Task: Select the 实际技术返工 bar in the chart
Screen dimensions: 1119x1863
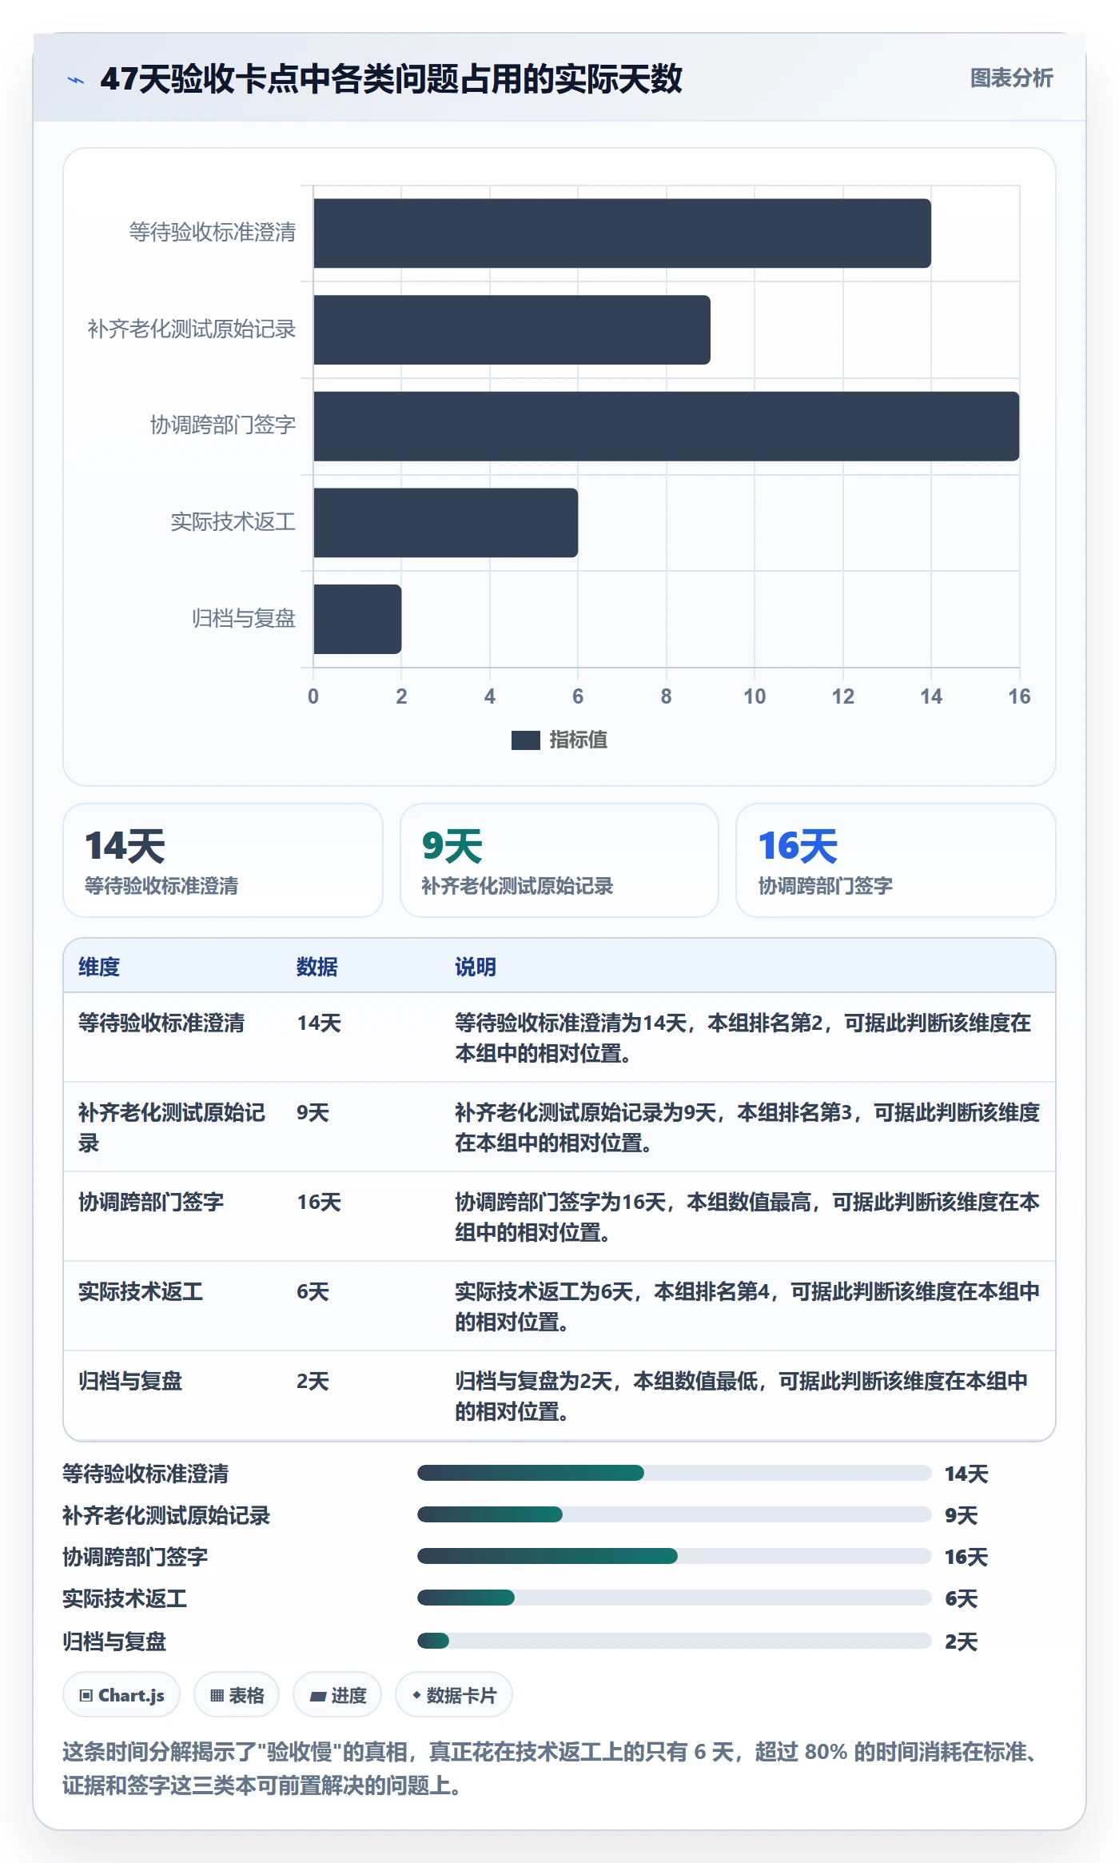Action: point(445,523)
